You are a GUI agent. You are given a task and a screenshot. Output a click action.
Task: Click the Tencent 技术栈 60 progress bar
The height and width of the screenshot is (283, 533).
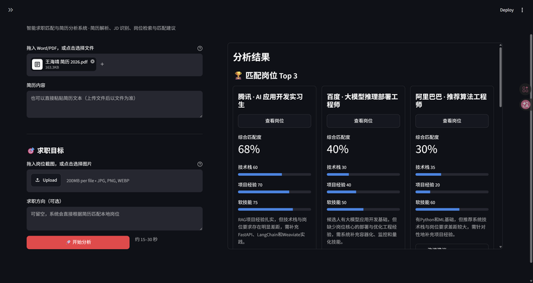click(274, 174)
